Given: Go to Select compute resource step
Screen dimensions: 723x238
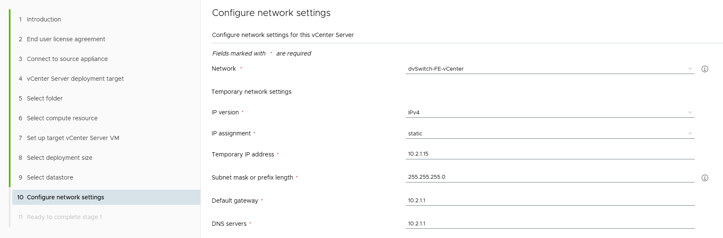Looking at the screenshot, I should click(x=62, y=118).
